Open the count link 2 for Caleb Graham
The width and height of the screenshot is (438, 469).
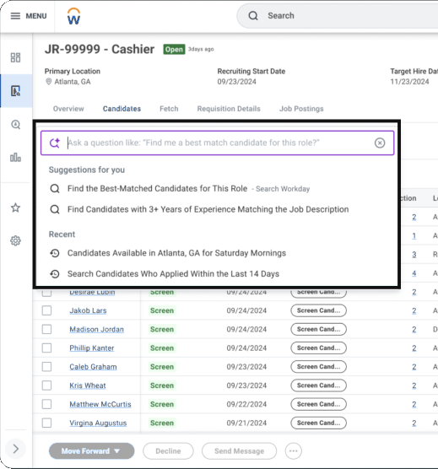414,367
